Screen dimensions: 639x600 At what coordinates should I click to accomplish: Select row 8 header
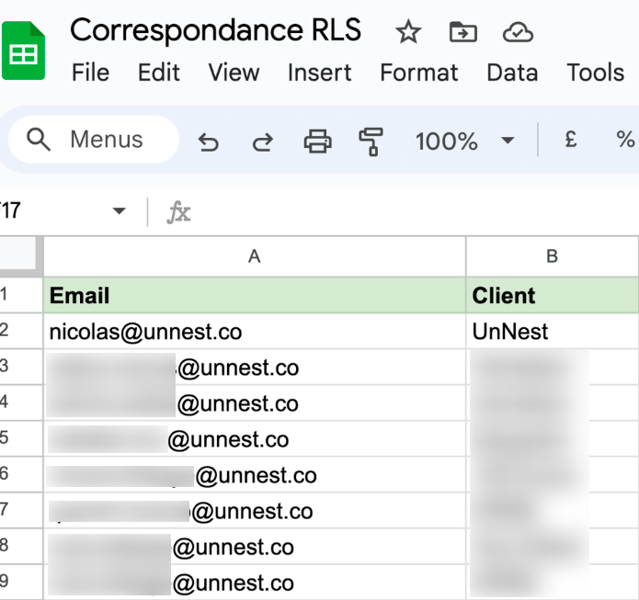tap(20, 546)
